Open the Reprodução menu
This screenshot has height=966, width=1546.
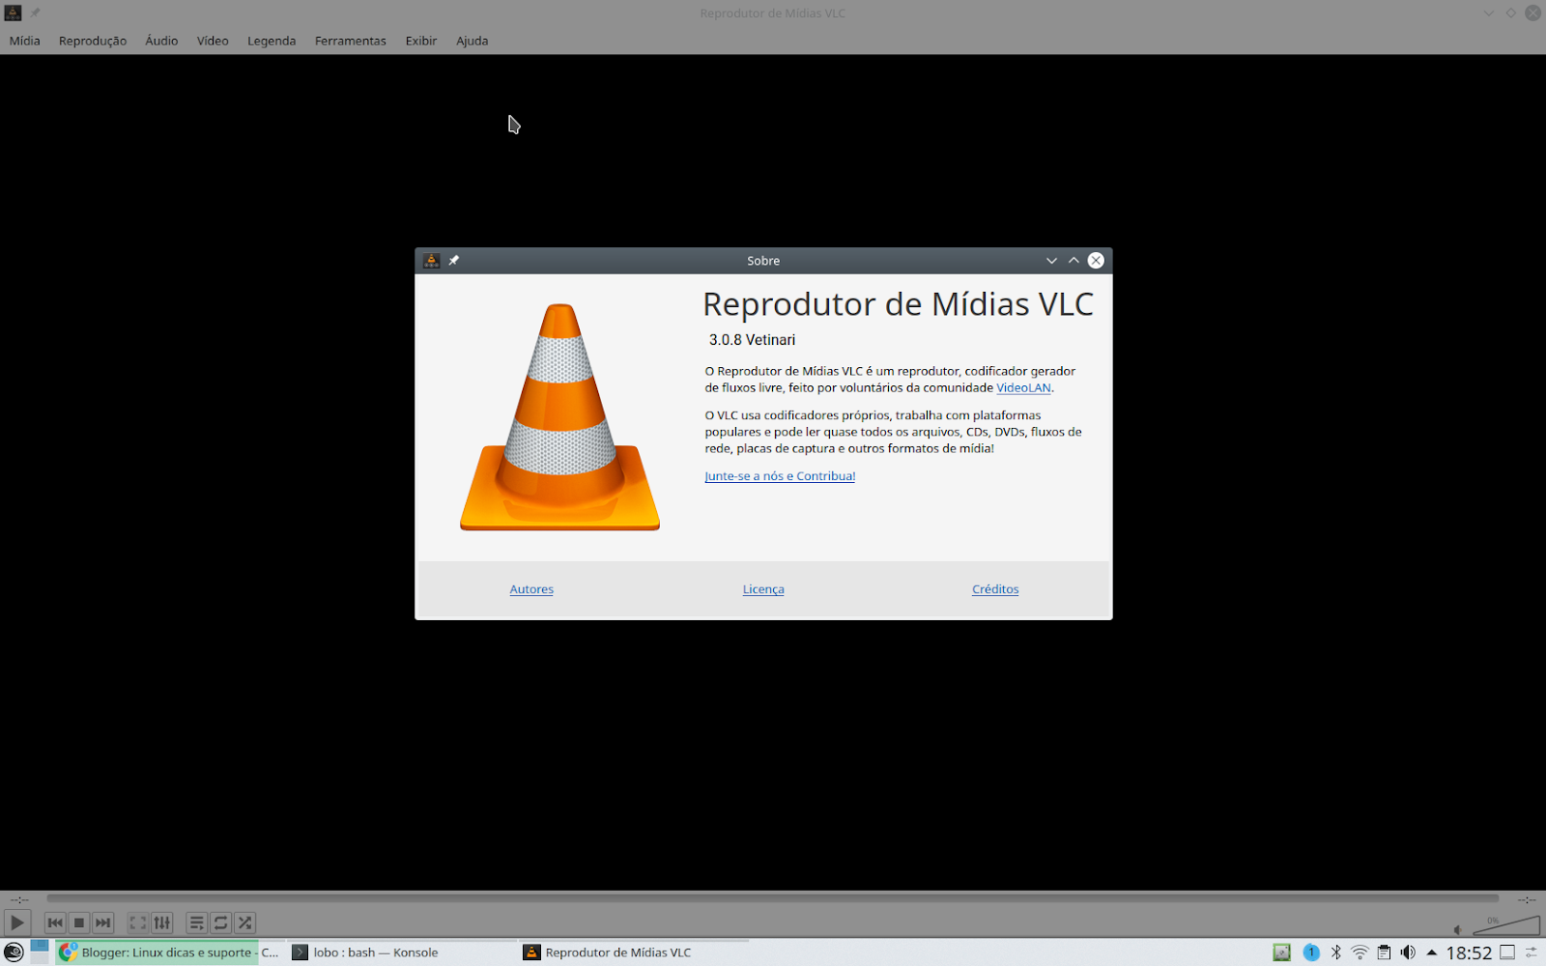93,41
